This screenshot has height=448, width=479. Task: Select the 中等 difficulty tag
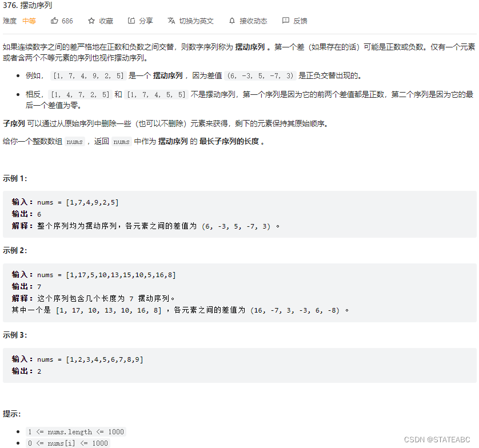coord(29,21)
